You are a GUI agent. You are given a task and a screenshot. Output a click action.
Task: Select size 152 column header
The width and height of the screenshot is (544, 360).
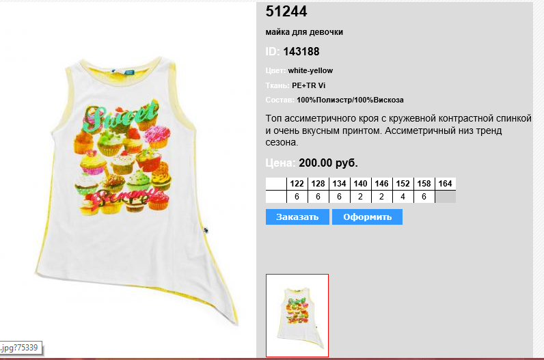tap(403, 184)
